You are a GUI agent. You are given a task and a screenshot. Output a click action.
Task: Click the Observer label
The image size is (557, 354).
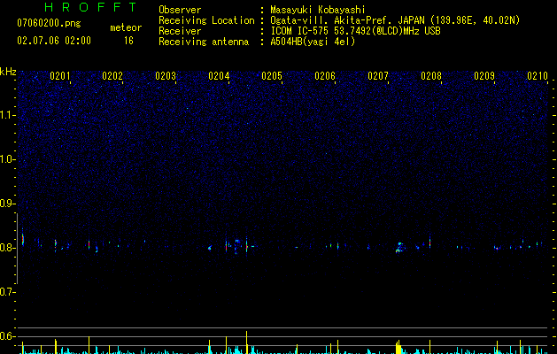click(x=180, y=10)
